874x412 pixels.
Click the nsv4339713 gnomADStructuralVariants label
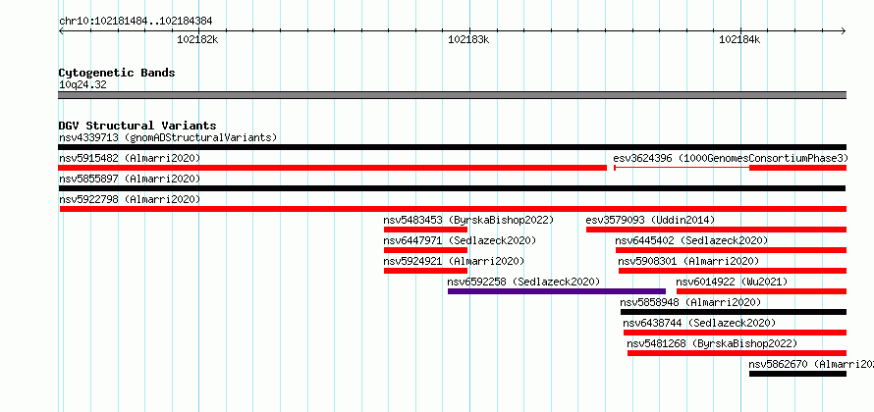click(x=168, y=137)
